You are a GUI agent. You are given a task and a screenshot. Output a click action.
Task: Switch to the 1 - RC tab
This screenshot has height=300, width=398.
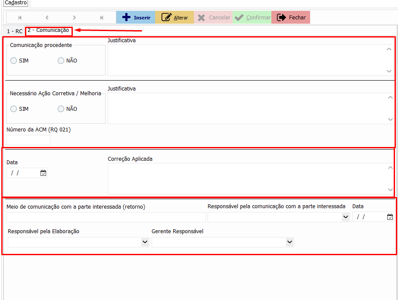point(15,31)
